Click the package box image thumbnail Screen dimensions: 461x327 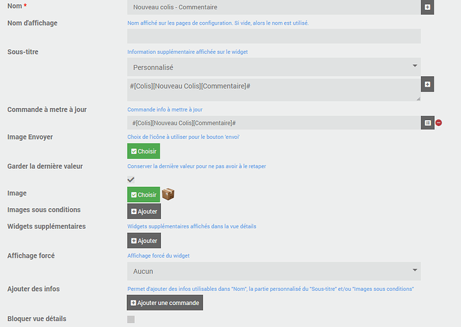(x=168, y=194)
